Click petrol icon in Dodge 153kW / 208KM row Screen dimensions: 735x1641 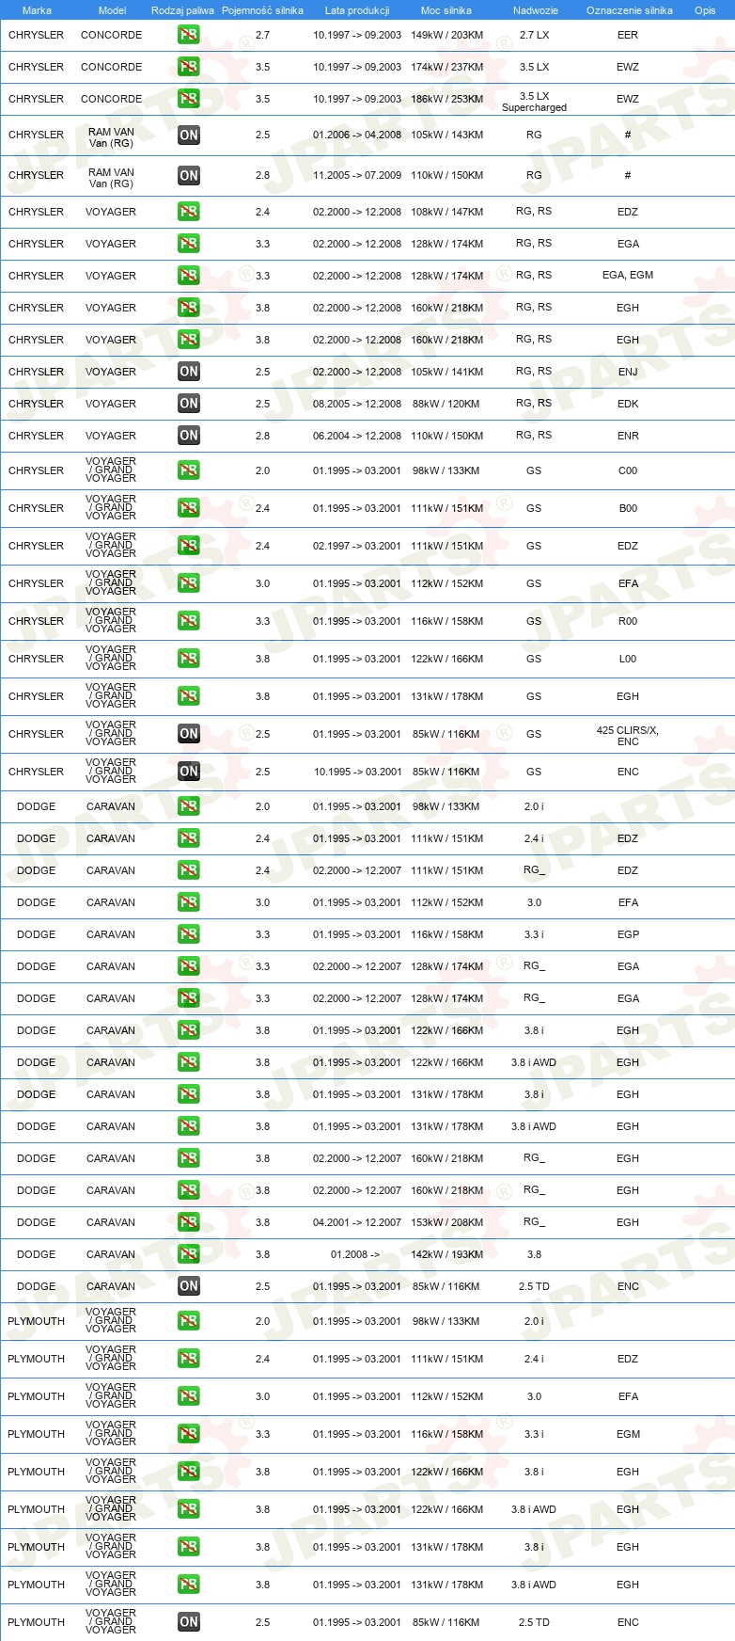(x=189, y=1222)
